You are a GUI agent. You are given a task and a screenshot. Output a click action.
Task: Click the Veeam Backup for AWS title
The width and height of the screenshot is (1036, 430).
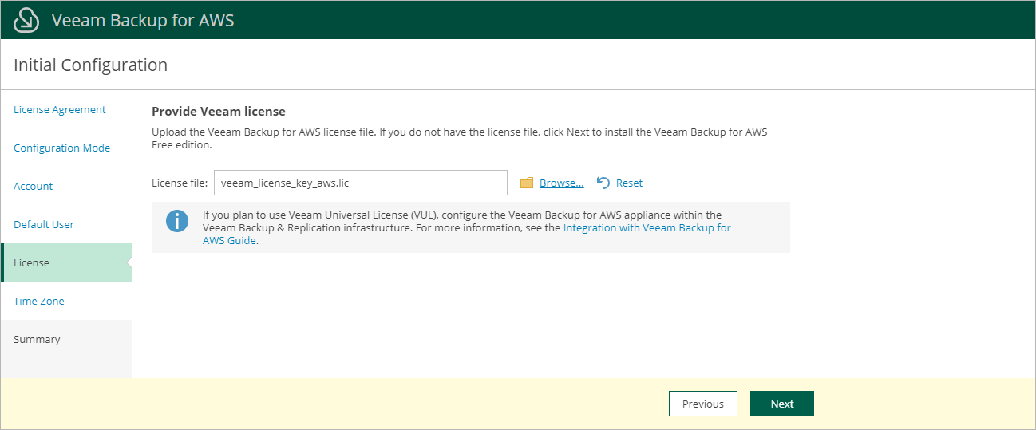coord(143,20)
